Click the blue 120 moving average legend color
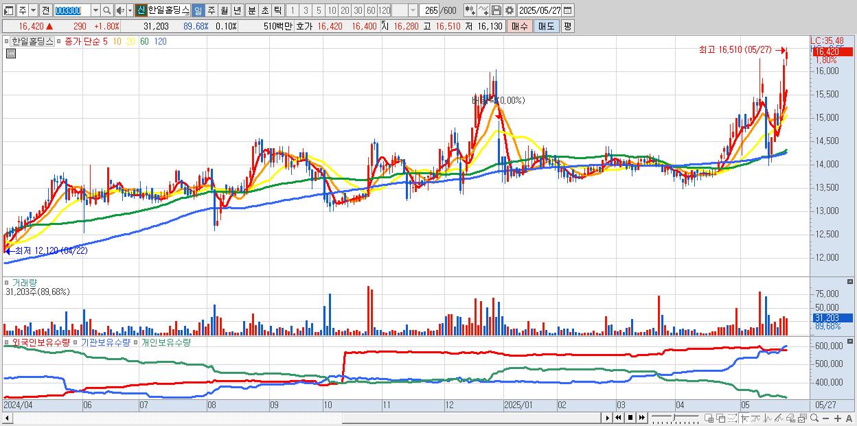The image size is (857, 426). (160, 41)
